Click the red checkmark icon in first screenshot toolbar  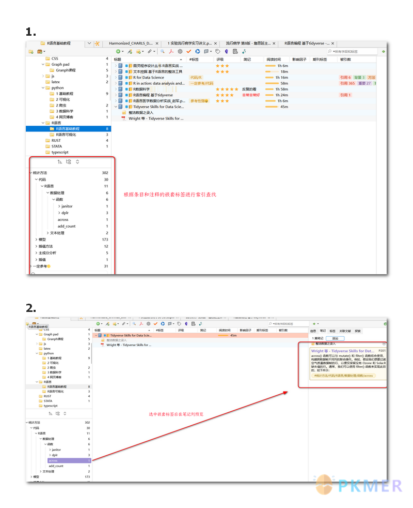pos(188,52)
